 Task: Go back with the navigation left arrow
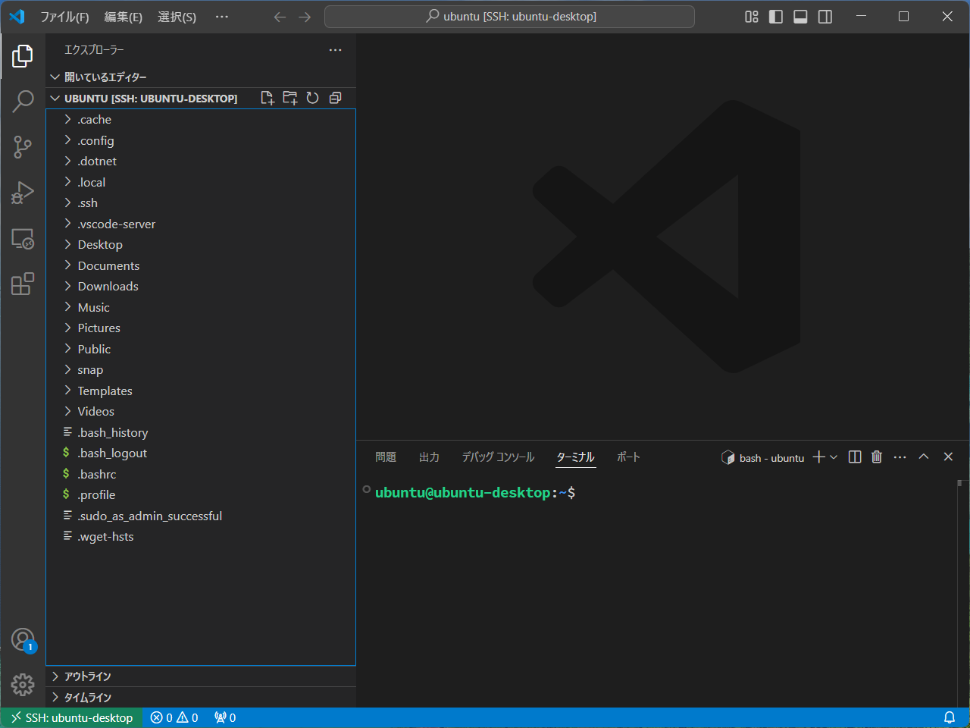point(280,17)
